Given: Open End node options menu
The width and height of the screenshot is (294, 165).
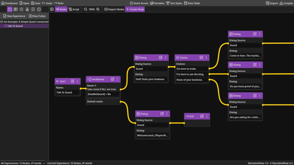Looking at the screenshot, I should click(207, 116).
